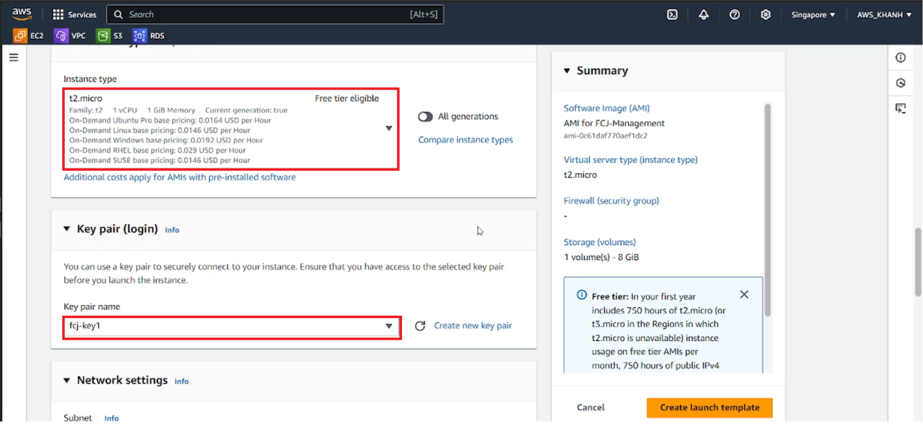Collapse the Key pair (login) section
This screenshot has height=434, width=923.
tap(67, 229)
